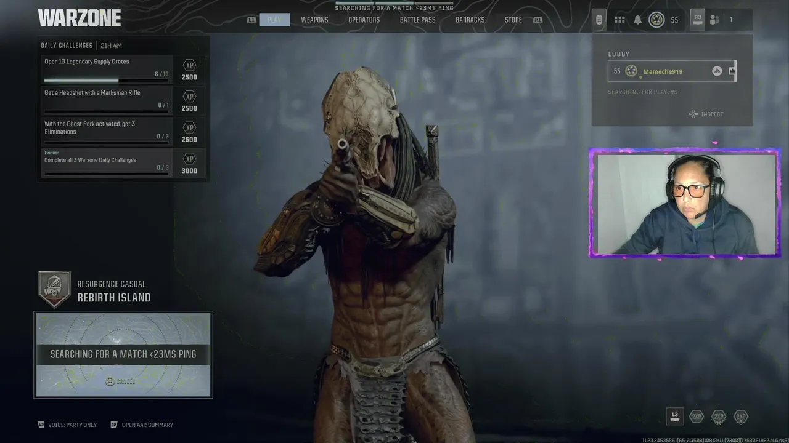Switch to the Store tab
This screenshot has width=789, height=443.
513,20
